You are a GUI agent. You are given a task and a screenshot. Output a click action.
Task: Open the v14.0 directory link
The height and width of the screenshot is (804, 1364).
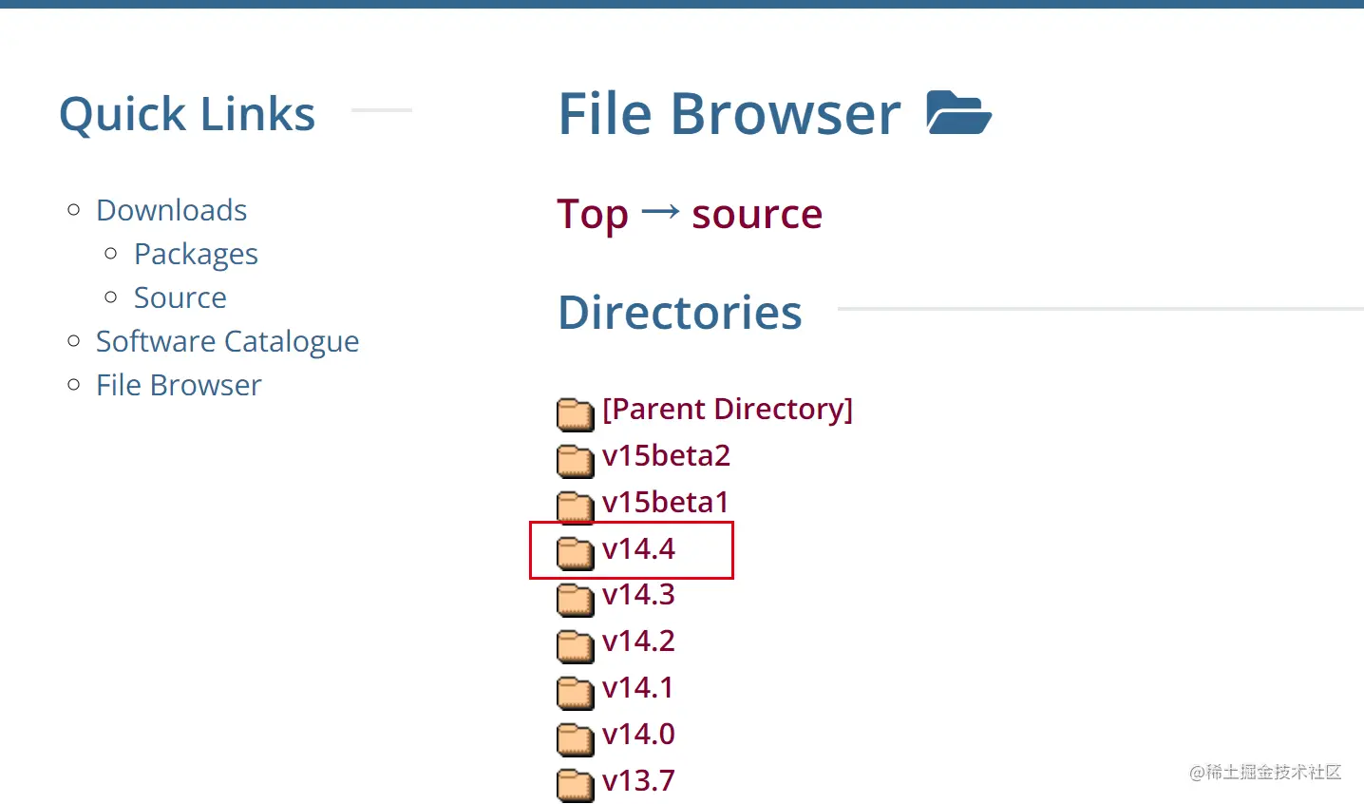click(x=638, y=734)
